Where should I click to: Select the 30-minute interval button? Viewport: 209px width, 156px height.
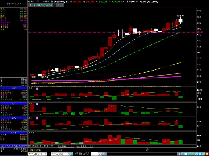click(x=46, y=5)
